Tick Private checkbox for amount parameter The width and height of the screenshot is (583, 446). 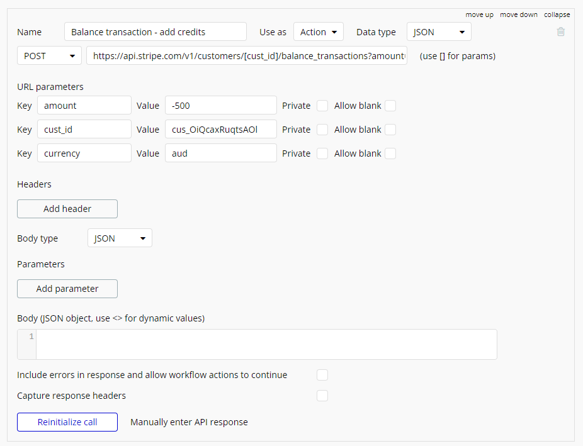coord(322,106)
